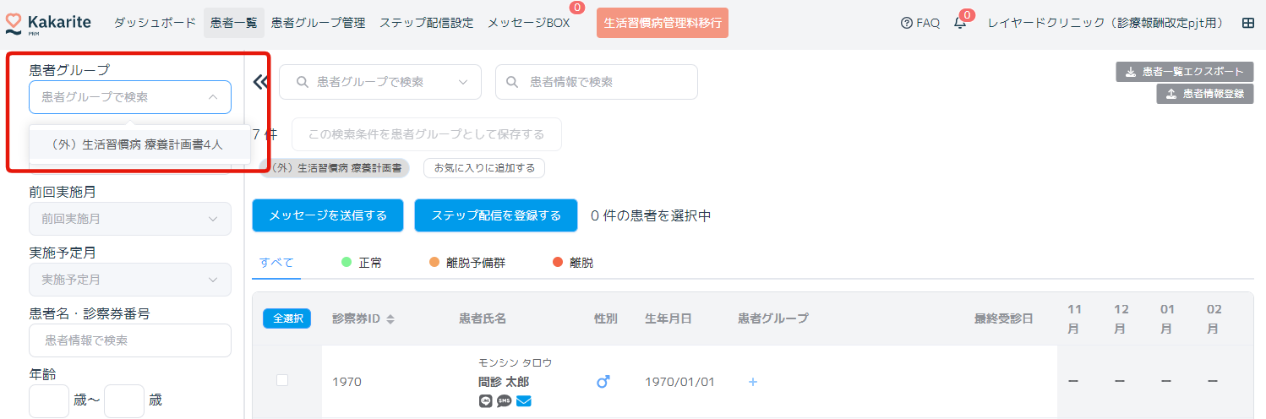1266x419 pixels.
Task: Open the grid apps icon at top right
Action: click(x=1247, y=23)
